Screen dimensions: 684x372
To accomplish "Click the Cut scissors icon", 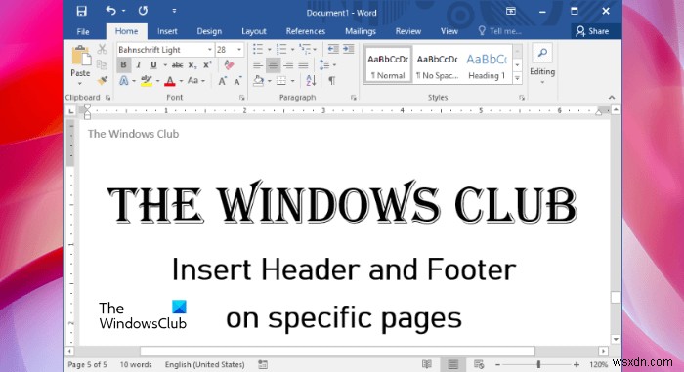I will pos(102,49).
